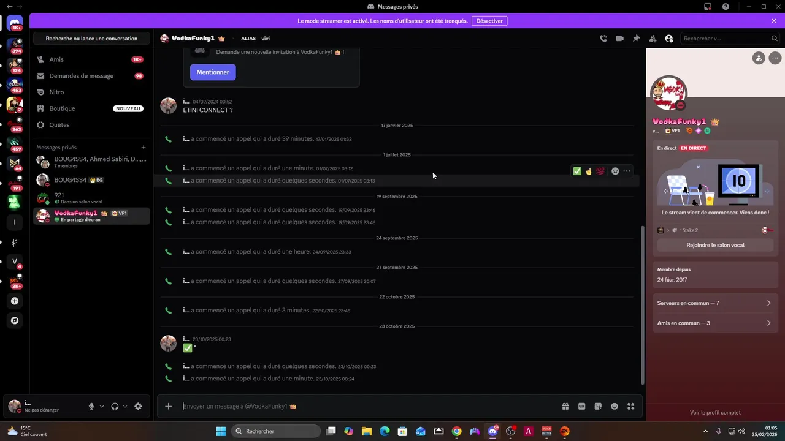Click the attach file plus button
The width and height of the screenshot is (785, 441).
click(169, 406)
